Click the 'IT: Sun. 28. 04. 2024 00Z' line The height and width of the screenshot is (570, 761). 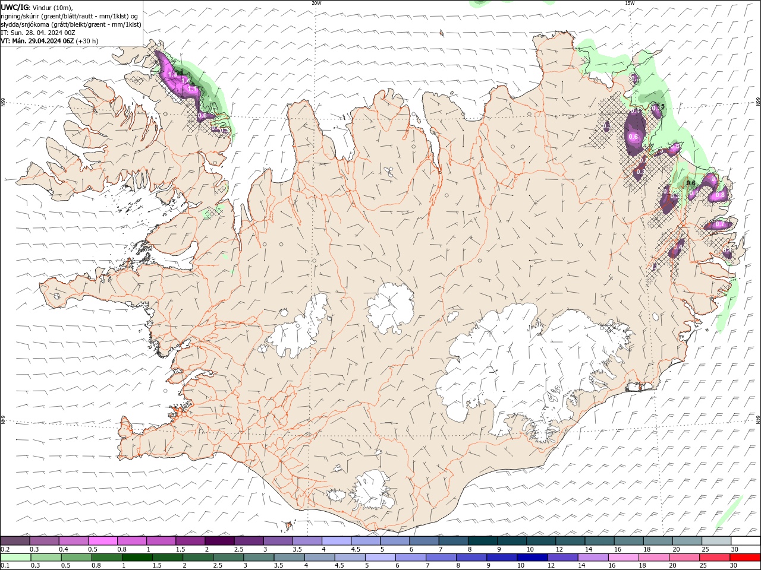pos(37,33)
